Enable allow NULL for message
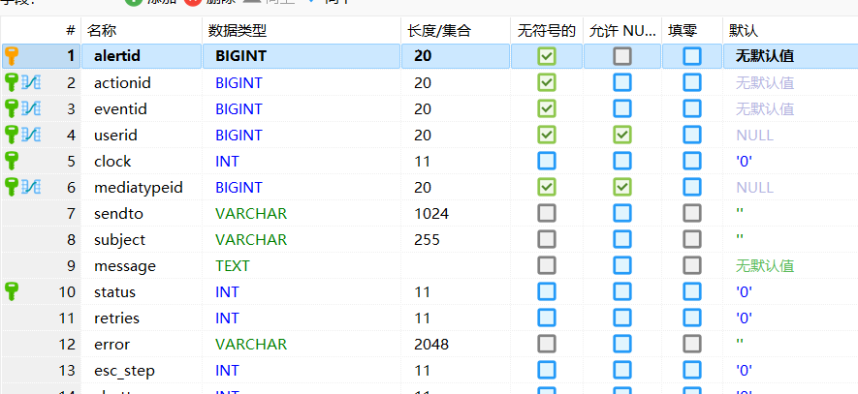 pyautogui.click(x=622, y=265)
